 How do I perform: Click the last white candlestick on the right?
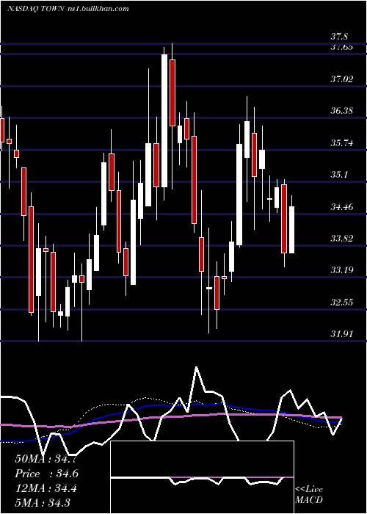click(x=291, y=230)
